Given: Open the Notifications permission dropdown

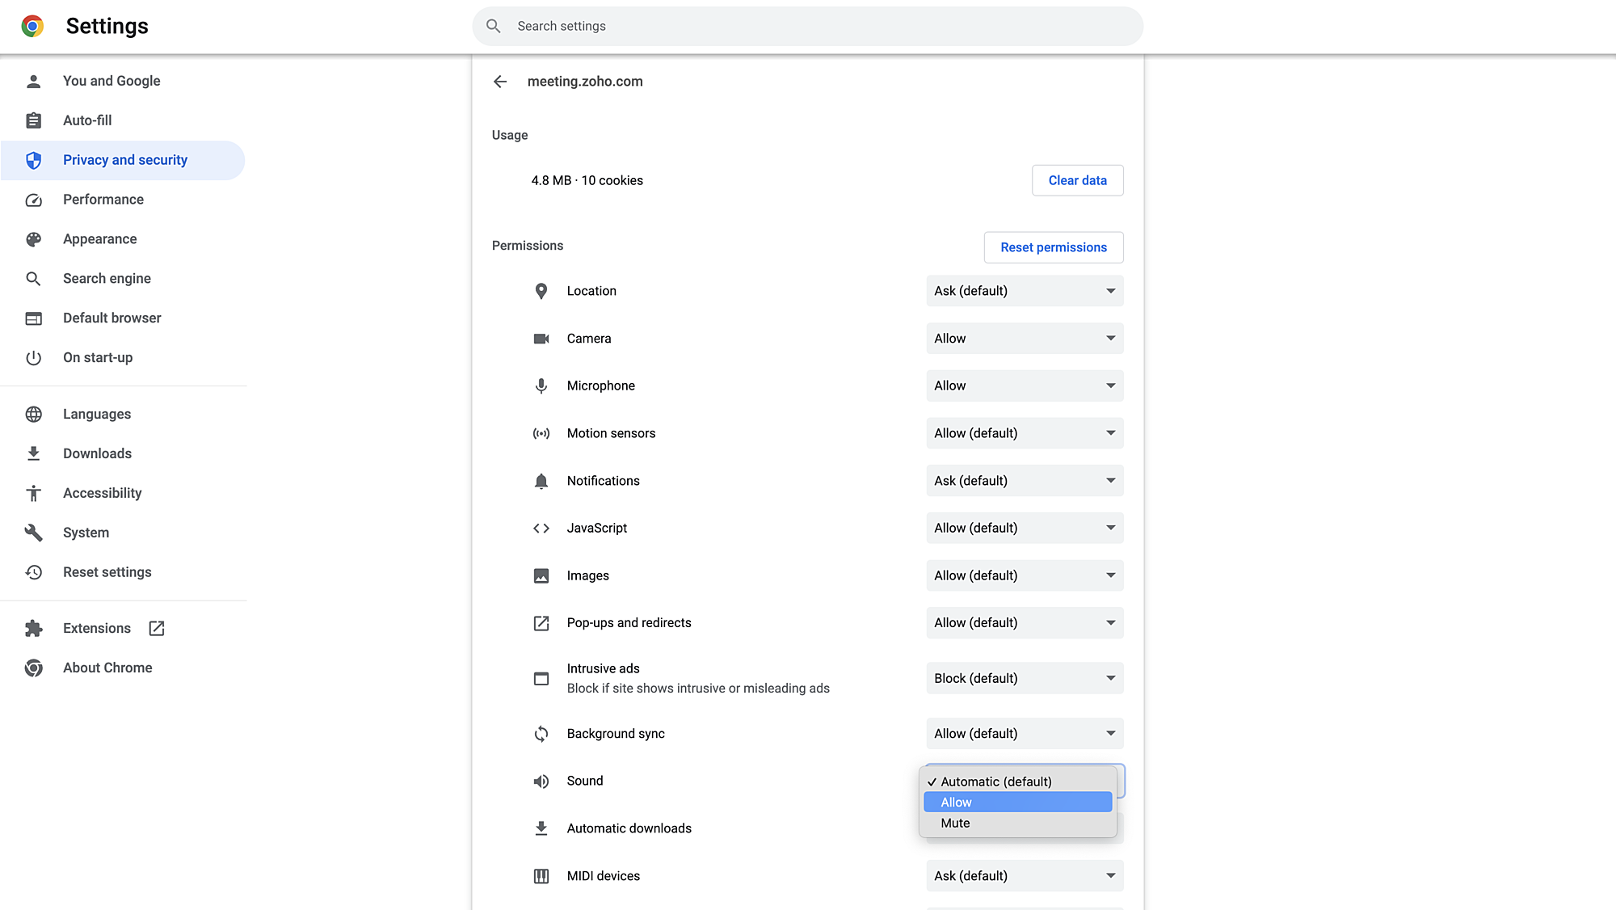Looking at the screenshot, I should 1024,481.
